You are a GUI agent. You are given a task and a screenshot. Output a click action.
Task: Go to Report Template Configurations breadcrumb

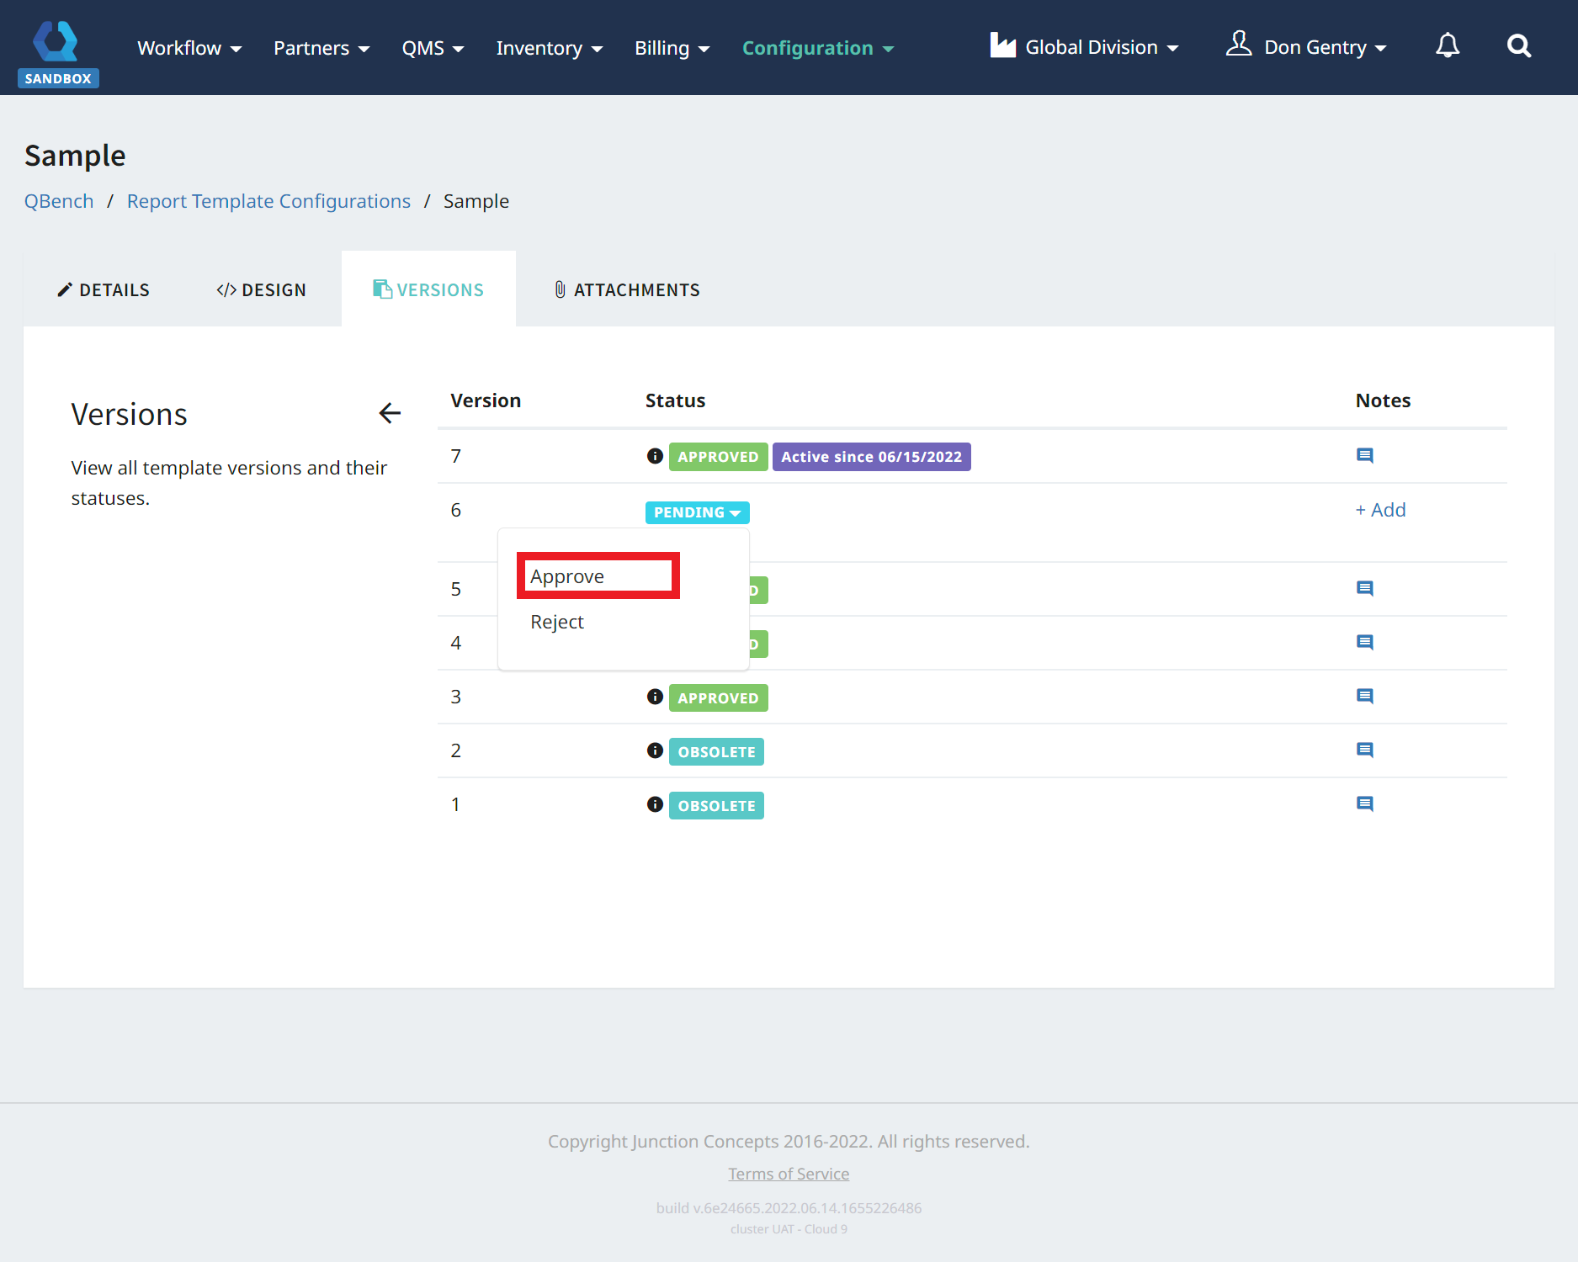268,201
